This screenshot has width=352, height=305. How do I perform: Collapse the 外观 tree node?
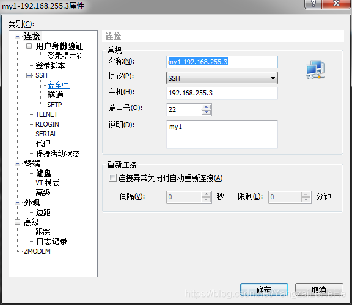click(17, 202)
